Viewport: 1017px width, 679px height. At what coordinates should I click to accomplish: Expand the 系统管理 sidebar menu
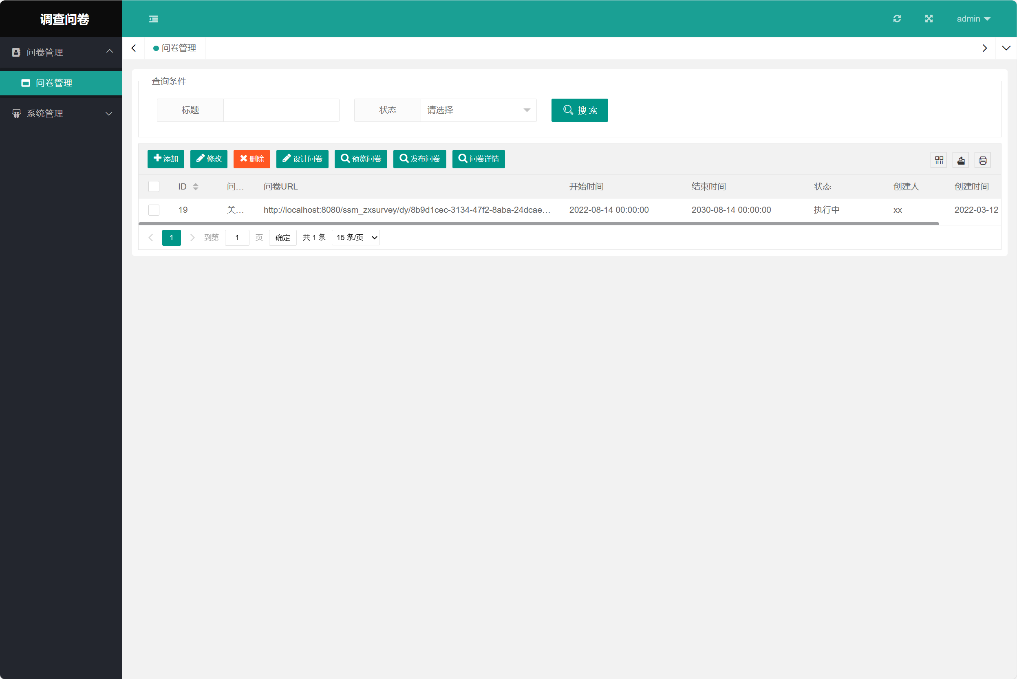[x=61, y=113]
